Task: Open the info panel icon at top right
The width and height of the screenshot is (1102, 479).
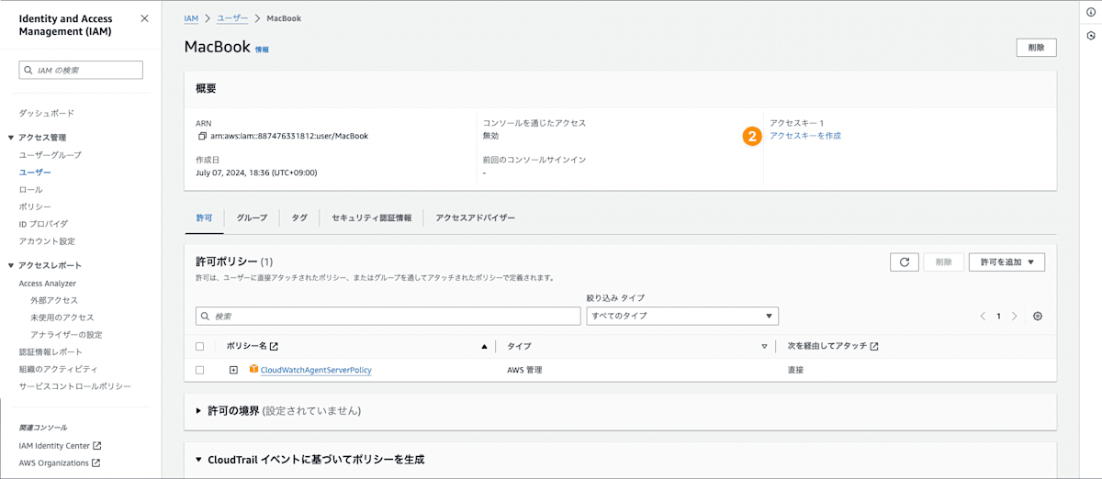Action: click(x=1090, y=12)
